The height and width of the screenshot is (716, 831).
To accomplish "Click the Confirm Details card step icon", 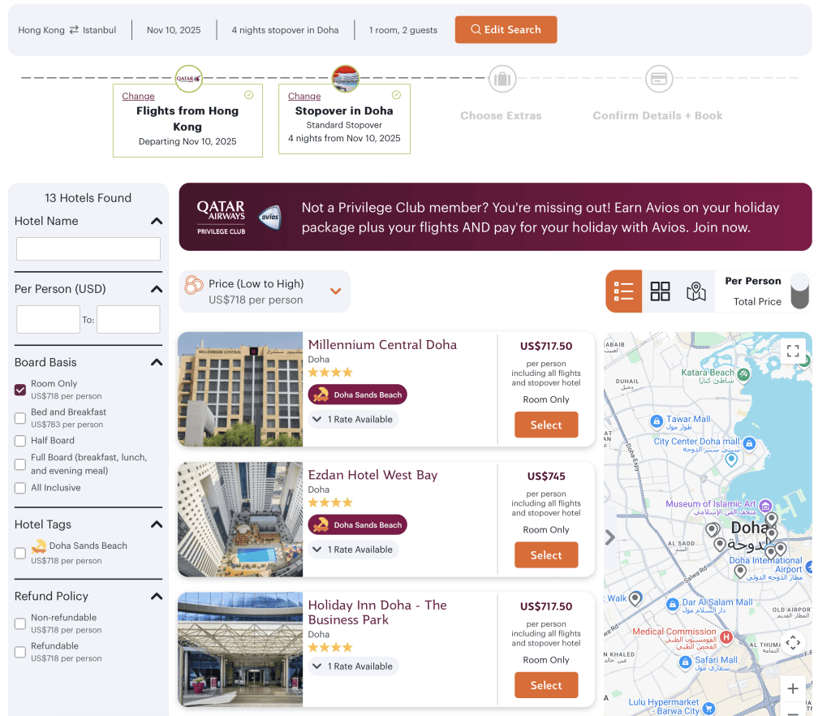I will [659, 80].
